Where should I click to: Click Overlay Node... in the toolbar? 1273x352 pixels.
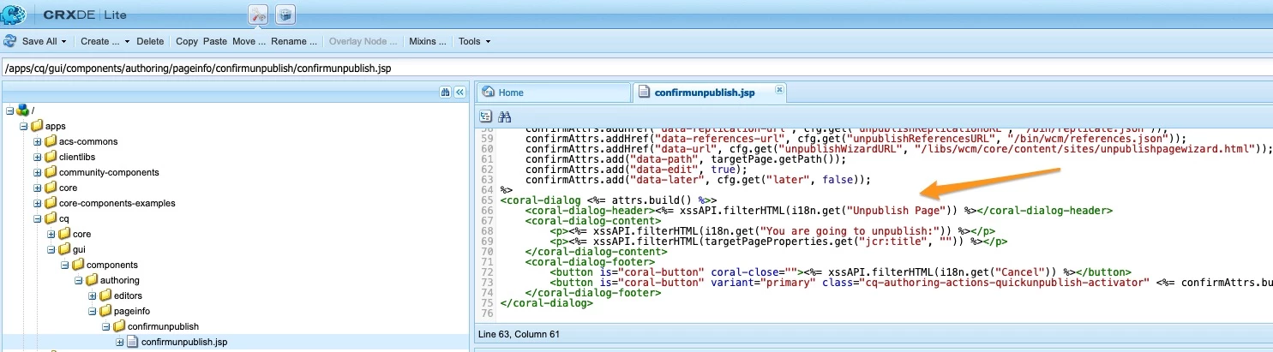click(363, 41)
